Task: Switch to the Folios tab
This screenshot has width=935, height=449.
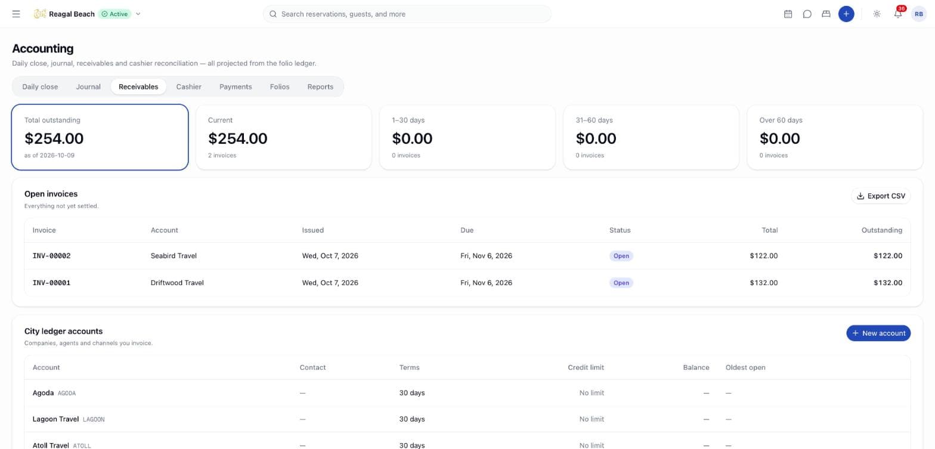Action: coord(280,86)
